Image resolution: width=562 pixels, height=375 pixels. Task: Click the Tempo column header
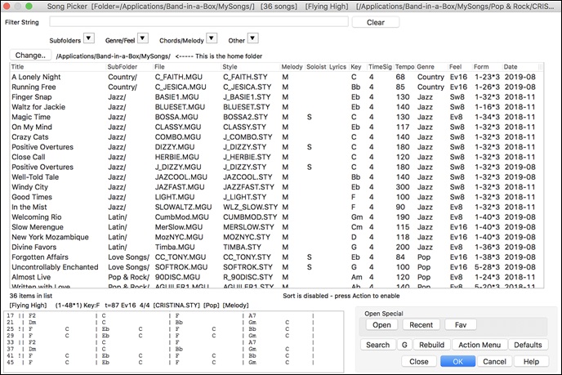tap(404, 67)
